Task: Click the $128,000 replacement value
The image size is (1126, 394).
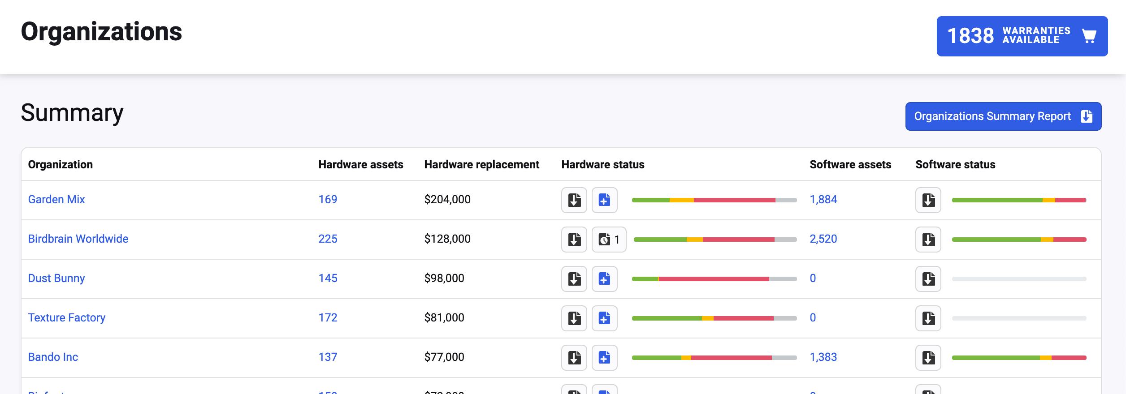Action: (447, 239)
